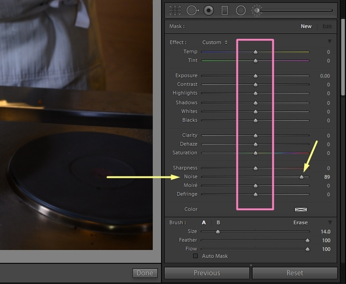
Task: Collapse the Effect sliders disclosure triangle
Action: (330, 41)
